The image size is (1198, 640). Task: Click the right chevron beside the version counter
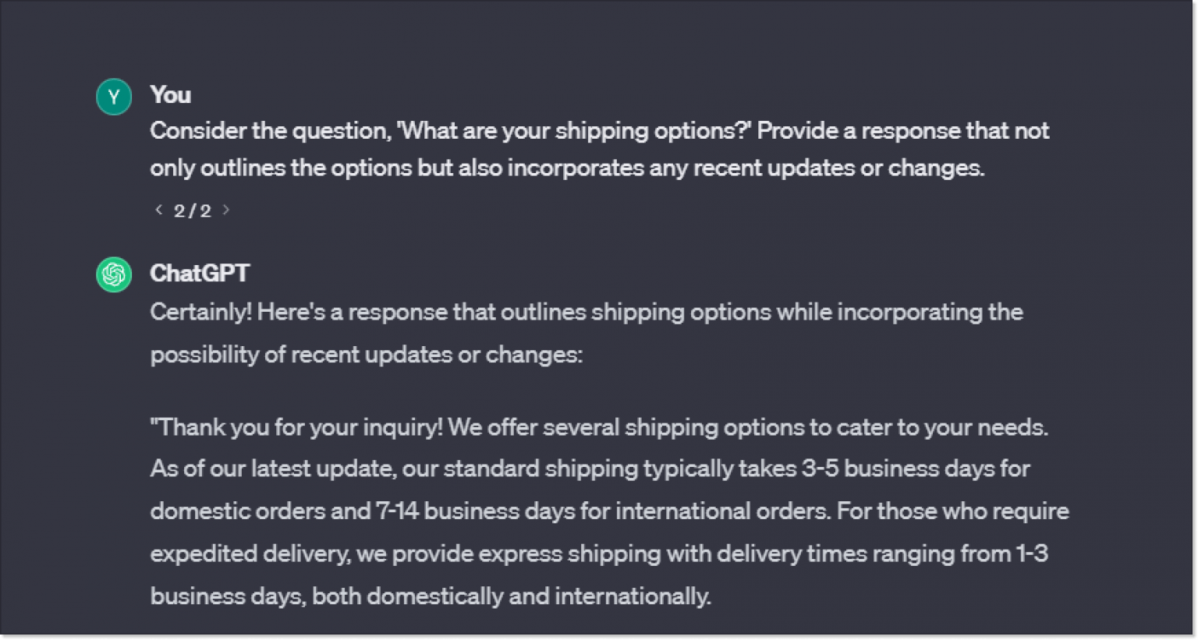(226, 210)
